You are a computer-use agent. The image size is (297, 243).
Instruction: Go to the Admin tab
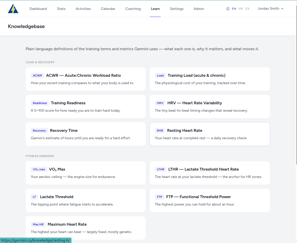click(x=199, y=9)
